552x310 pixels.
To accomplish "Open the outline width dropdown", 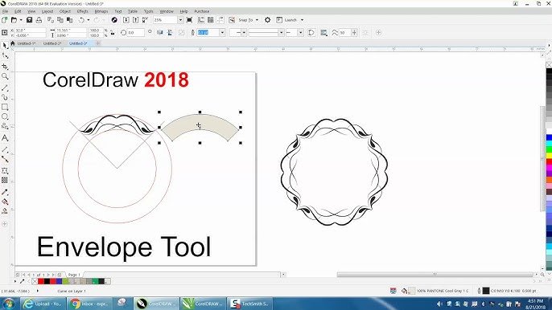I will tap(222, 33).
